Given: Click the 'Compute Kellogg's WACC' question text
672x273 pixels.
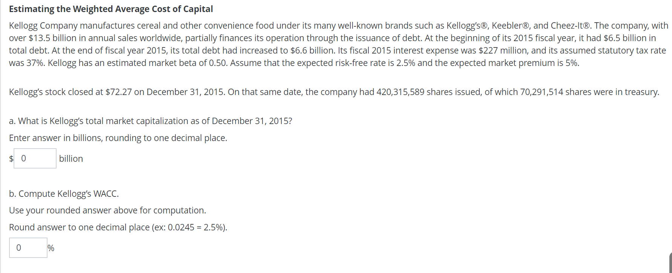Looking at the screenshot, I should (64, 194).
